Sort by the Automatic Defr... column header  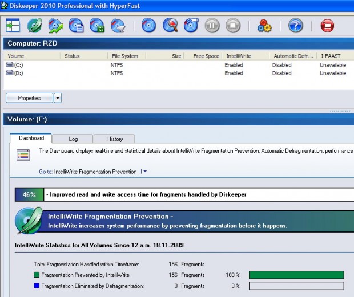tap(293, 56)
